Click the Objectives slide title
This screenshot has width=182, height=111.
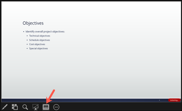33,23
